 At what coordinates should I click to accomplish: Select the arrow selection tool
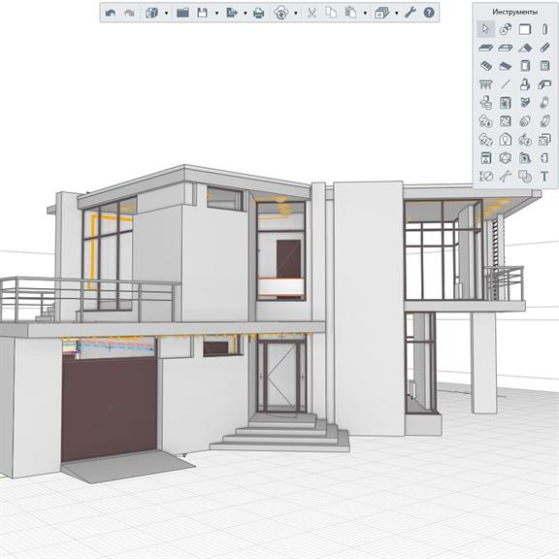click(485, 29)
